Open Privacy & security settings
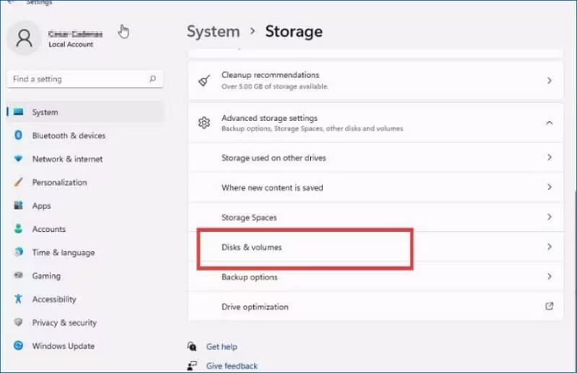The image size is (577, 373). [63, 323]
